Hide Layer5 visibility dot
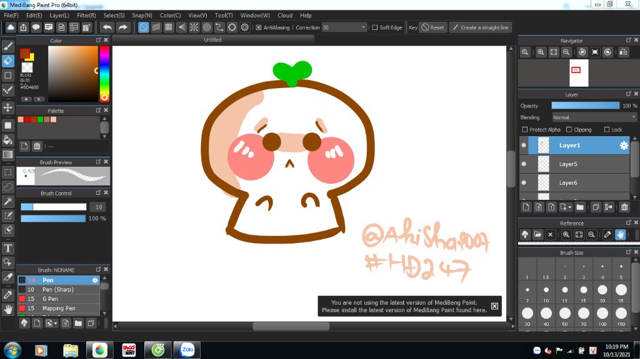Image resolution: width=640 pixels, height=359 pixels. click(524, 164)
